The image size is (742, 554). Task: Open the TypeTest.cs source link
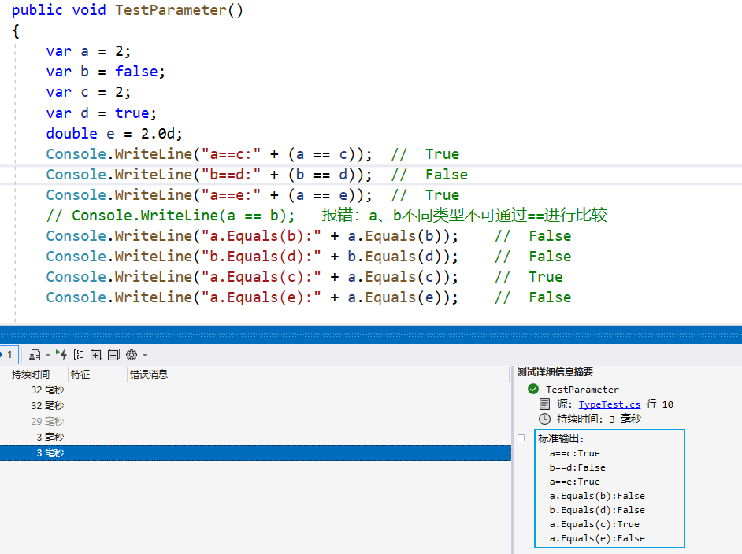pyautogui.click(x=610, y=404)
